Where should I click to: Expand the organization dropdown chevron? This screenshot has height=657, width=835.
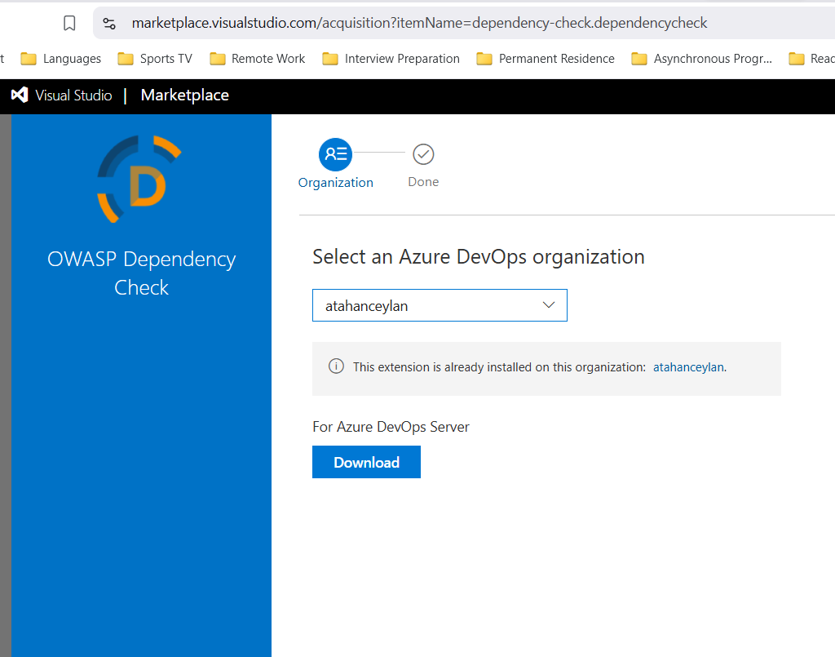[x=549, y=305]
